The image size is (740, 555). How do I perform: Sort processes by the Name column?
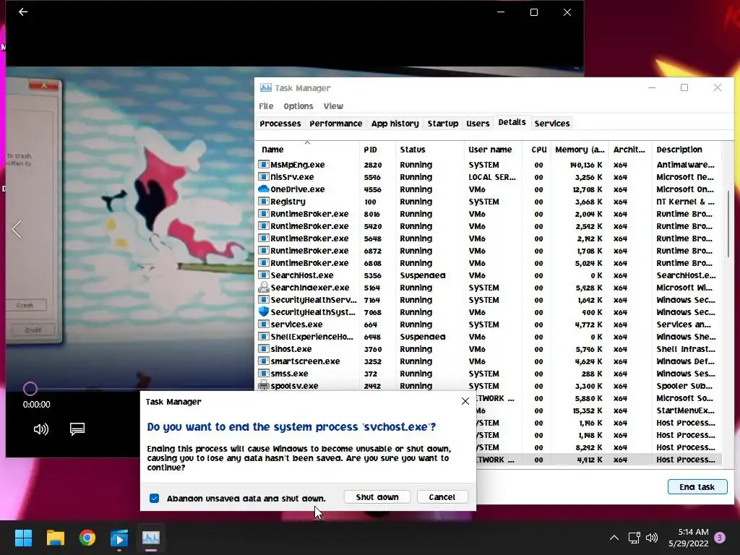tap(306, 150)
